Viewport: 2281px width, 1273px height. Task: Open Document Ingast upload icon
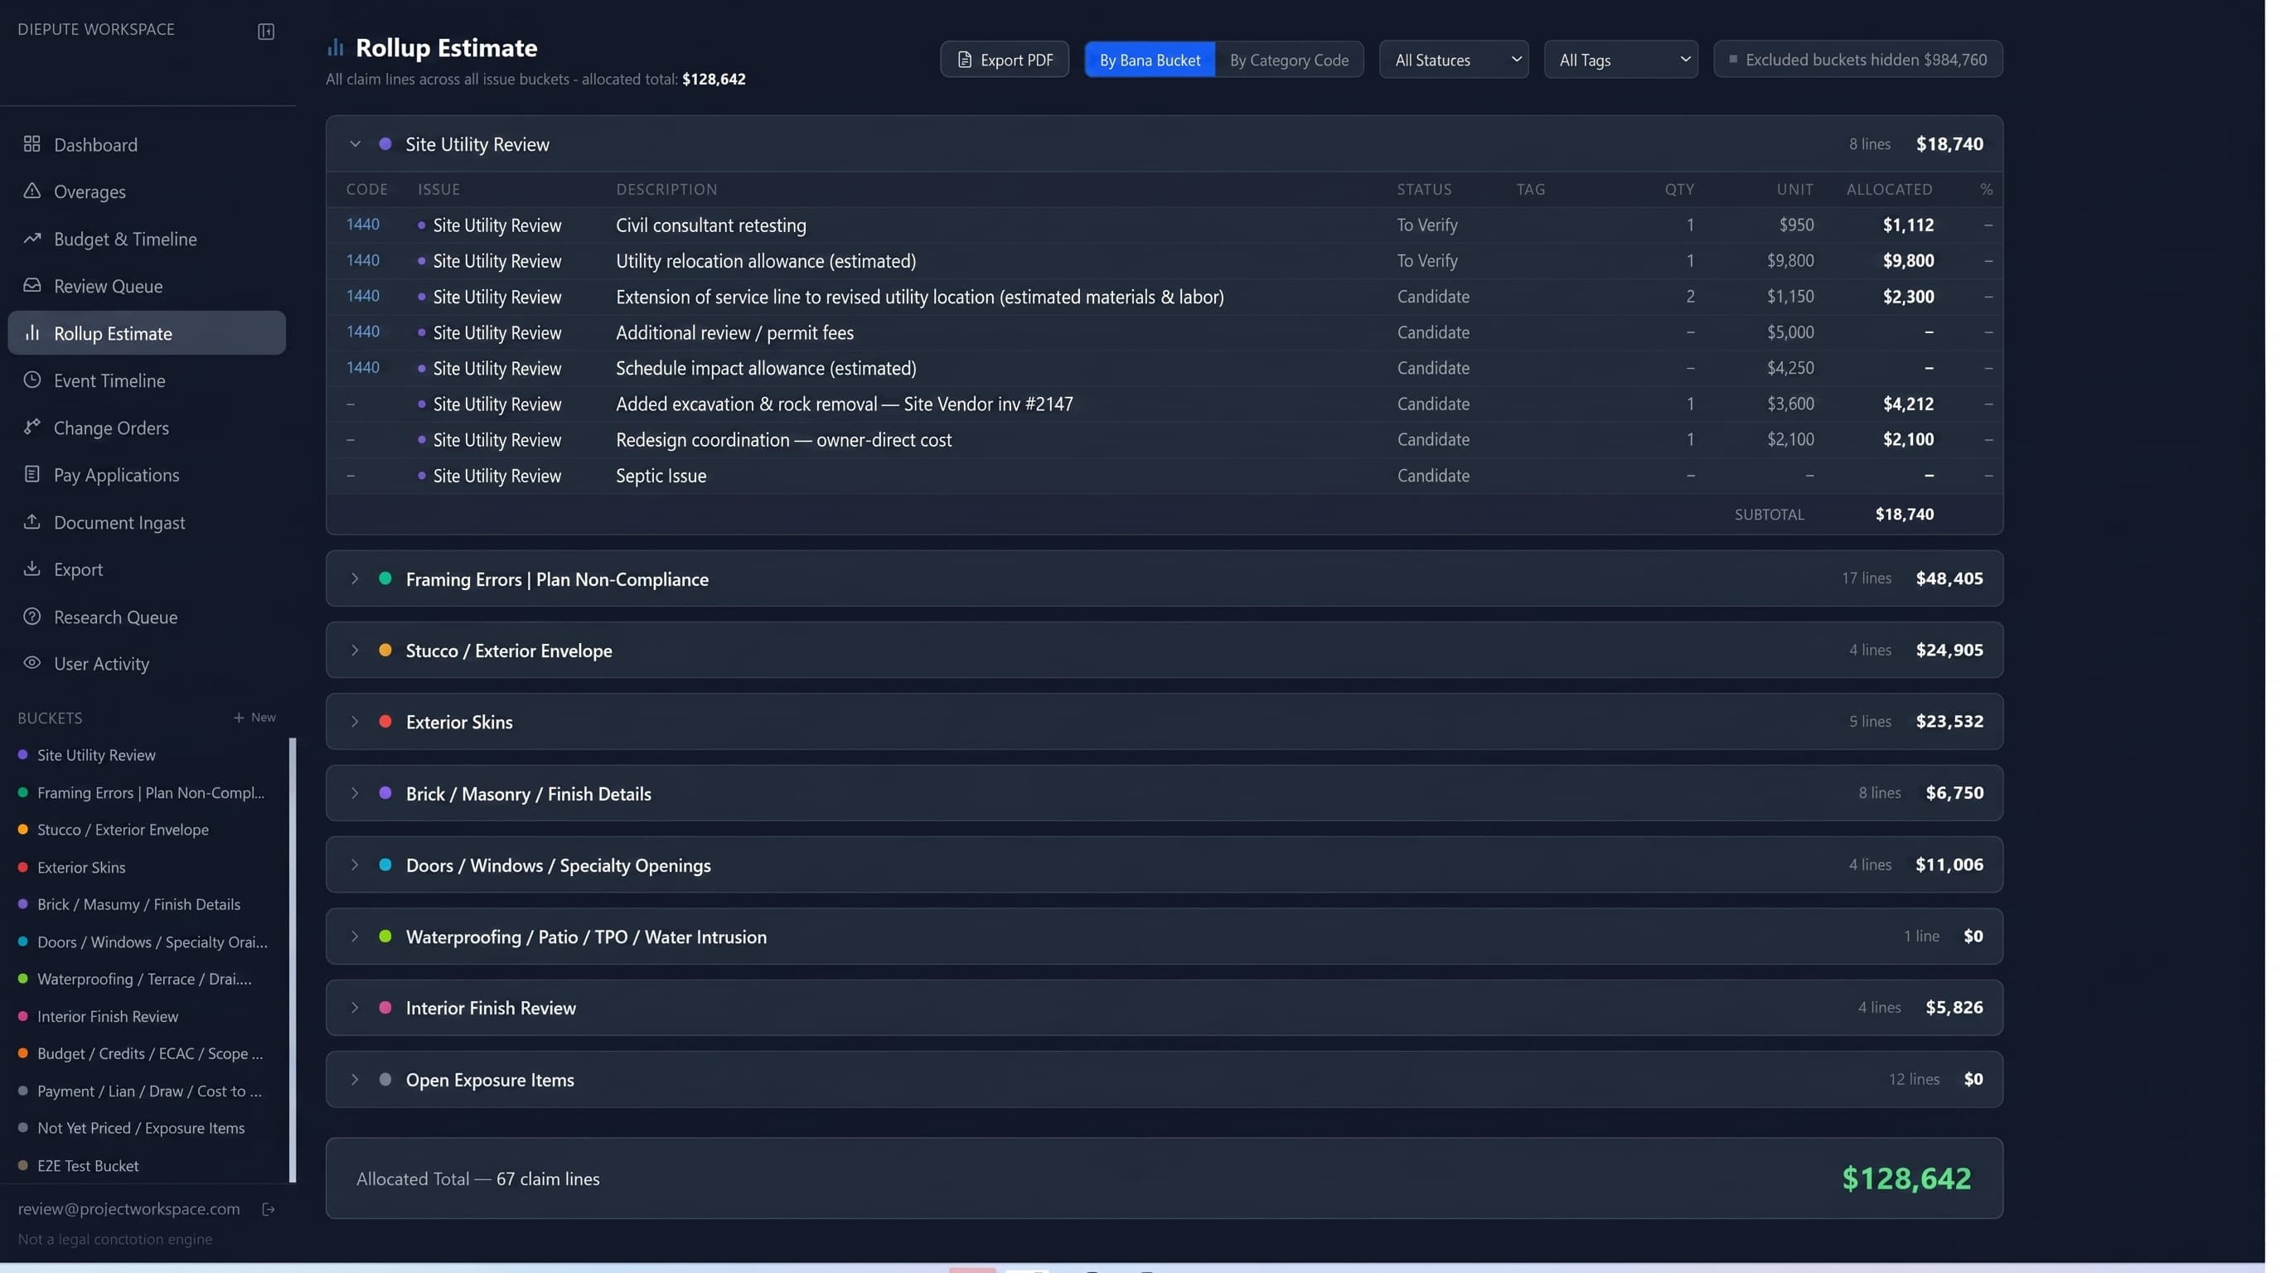[x=31, y=521]
